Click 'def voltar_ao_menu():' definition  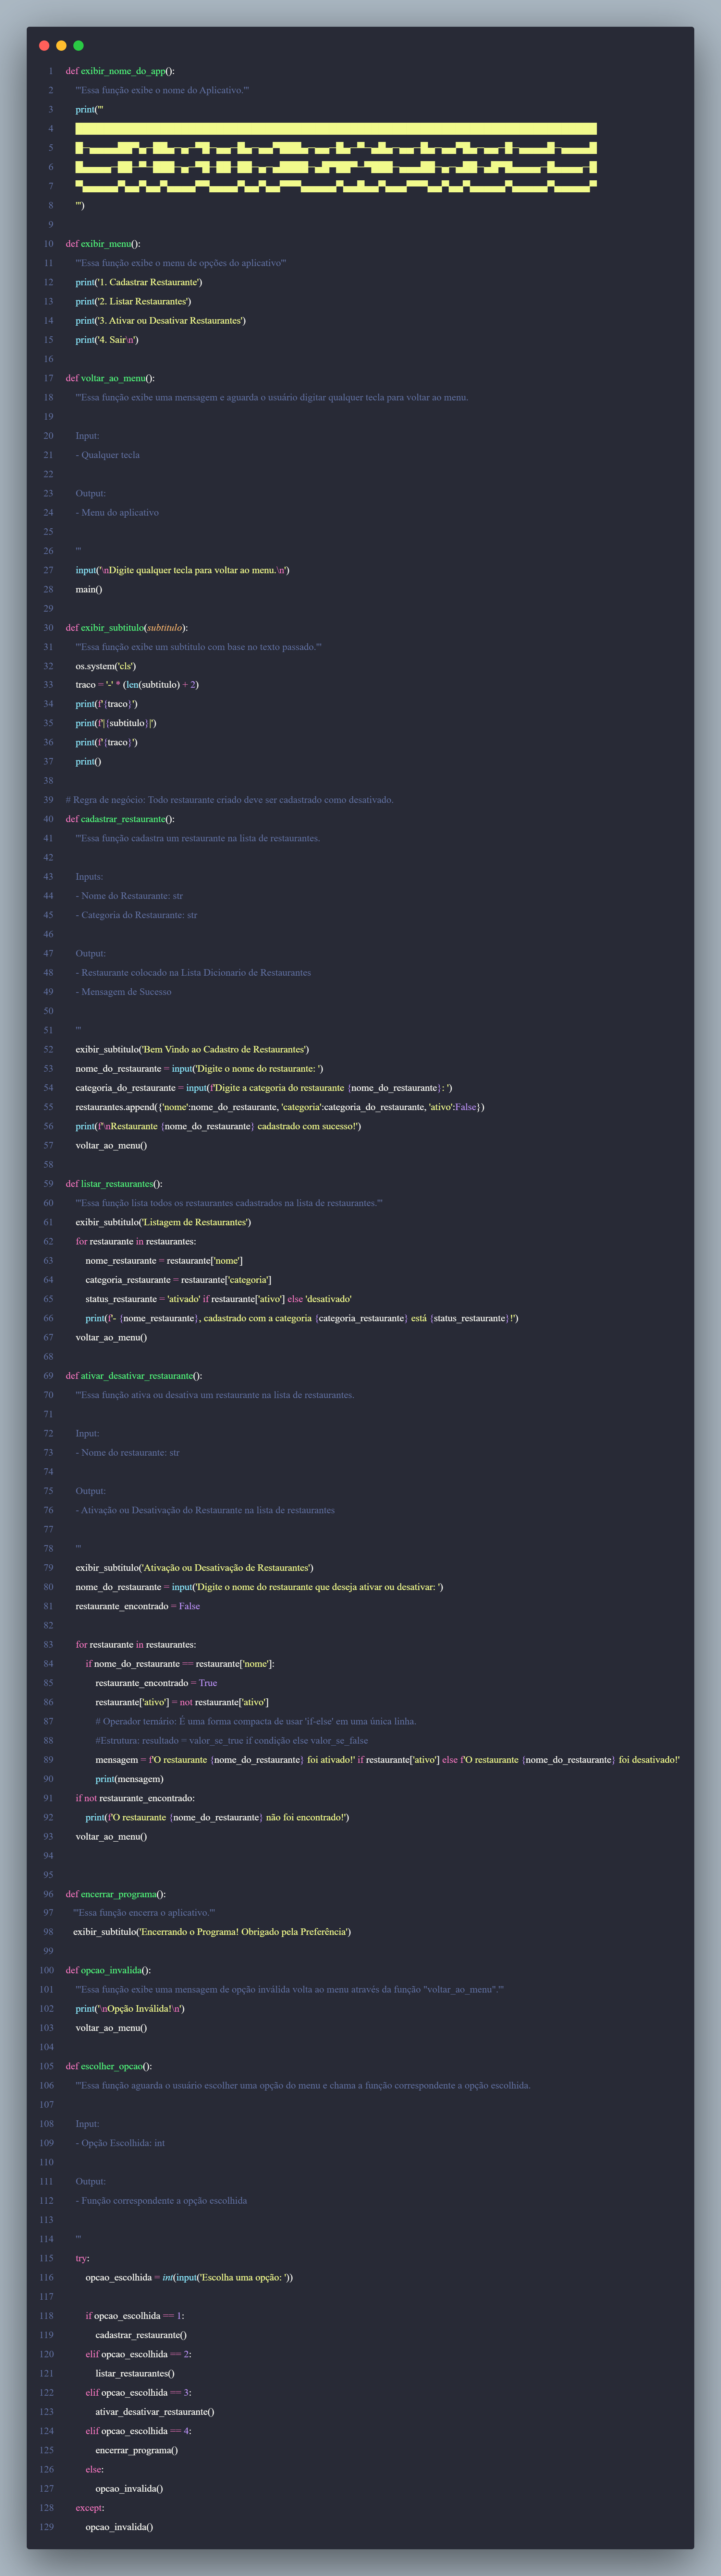click(110, 378)
